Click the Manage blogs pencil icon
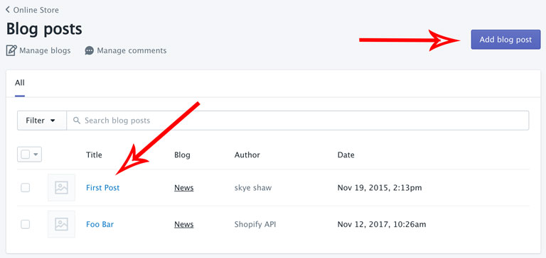Image resolution: width=546 pixels, height=258 pixels. (11, 51)
